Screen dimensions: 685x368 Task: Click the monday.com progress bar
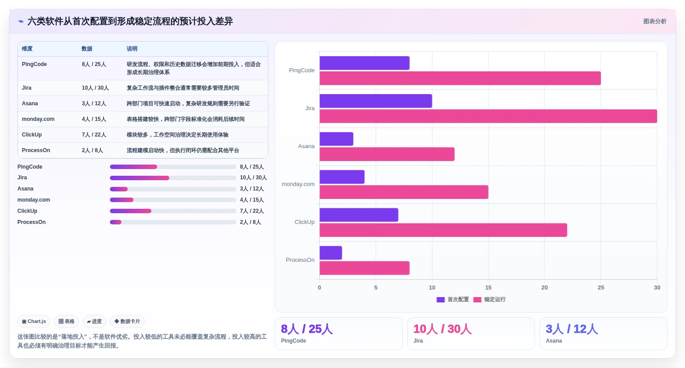(x=173, y=200)
